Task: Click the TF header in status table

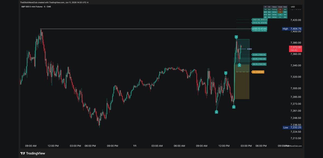Action: click(265, 7)
